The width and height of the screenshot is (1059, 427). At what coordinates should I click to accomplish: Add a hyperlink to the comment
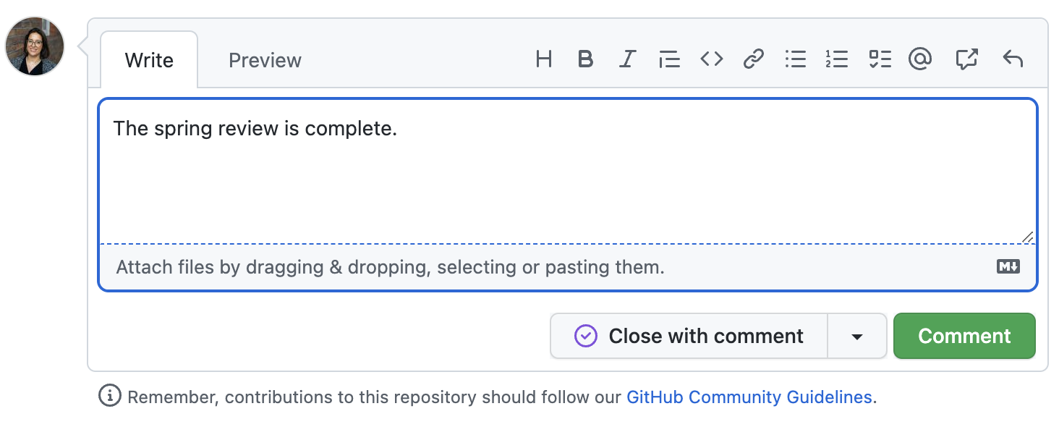pyautogui.click(x=754, y=59)
